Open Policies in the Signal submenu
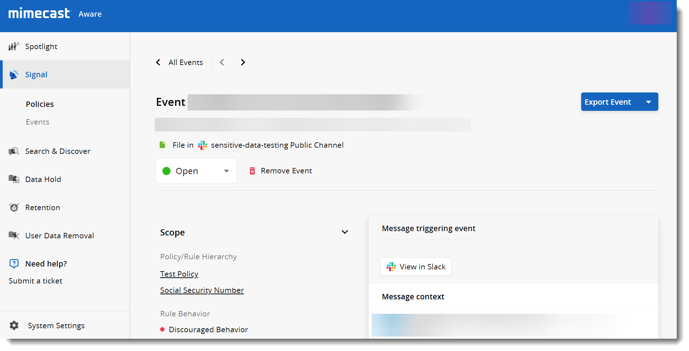The height and width of the screenshot is (351, 689). click(x=40, y=104)
